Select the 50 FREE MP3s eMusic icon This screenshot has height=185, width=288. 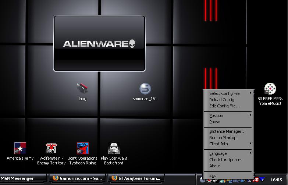coord(270,89)
